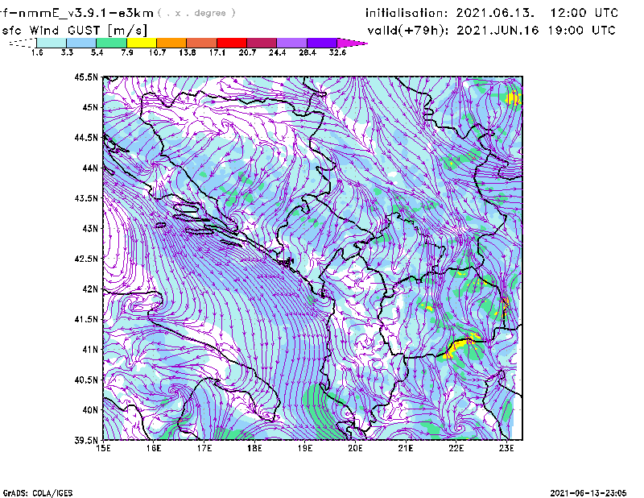Screen dimensions: 644x498
Task: Click legend value 5.4
Action: pyautogui.click(x=97, y=52)
